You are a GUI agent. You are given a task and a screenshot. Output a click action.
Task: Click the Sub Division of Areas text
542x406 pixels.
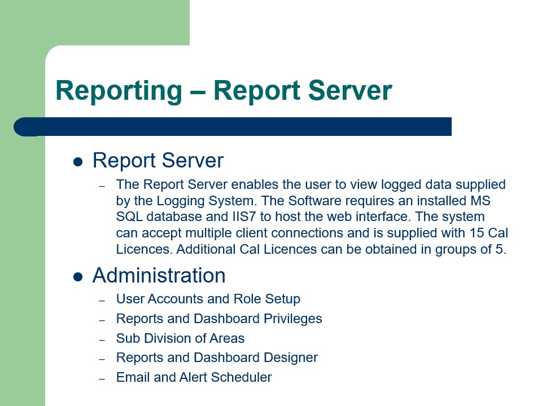181,338
